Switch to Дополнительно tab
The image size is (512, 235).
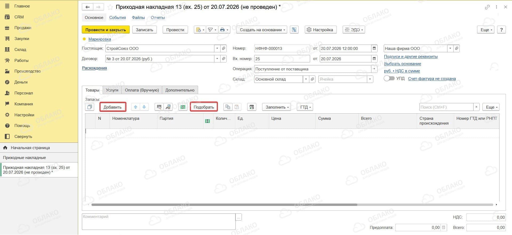[x=180, y=90]
